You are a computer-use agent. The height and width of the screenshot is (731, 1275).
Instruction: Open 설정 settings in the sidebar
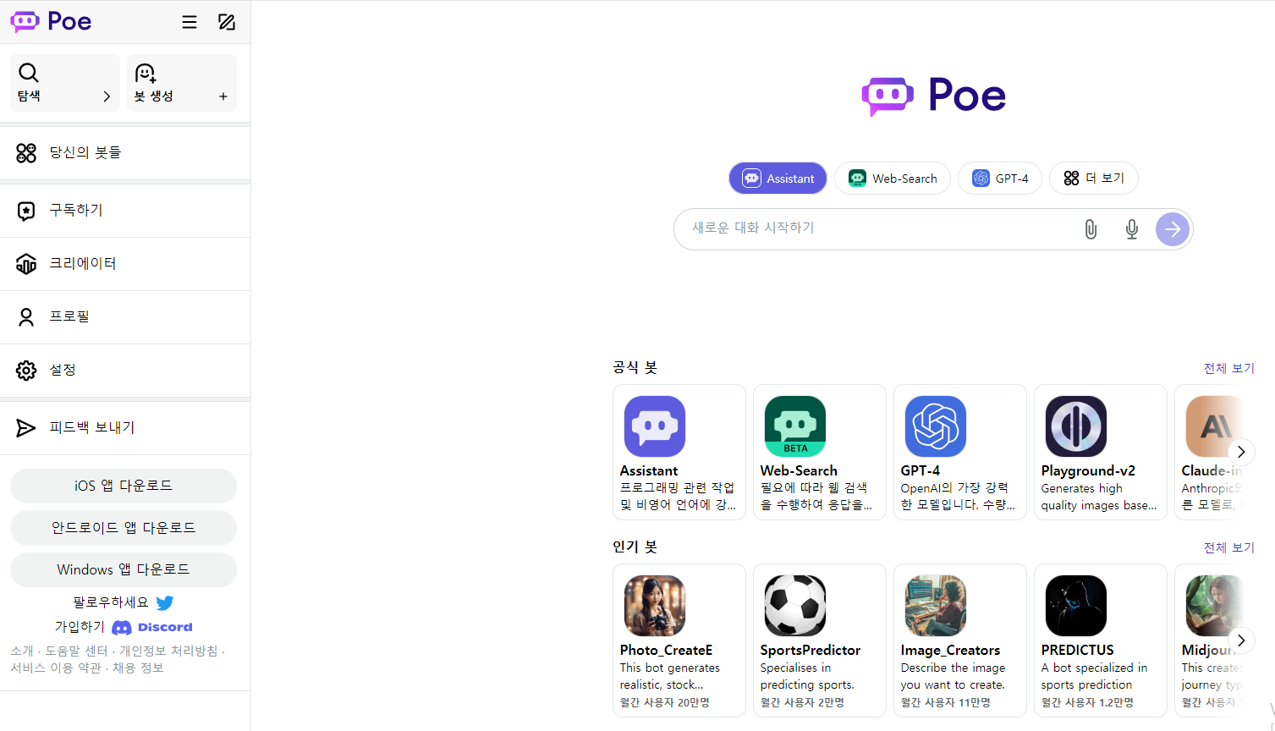coord(63,370)
